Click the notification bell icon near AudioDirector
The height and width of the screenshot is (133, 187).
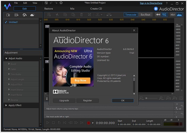click(x=156, y=9)
